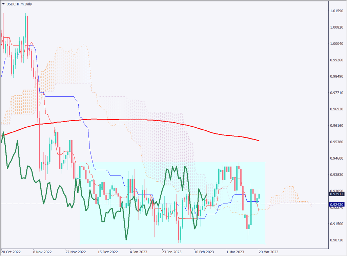Open the USDCHF.m chart title dropdown arrow

(x=3, y=3)
